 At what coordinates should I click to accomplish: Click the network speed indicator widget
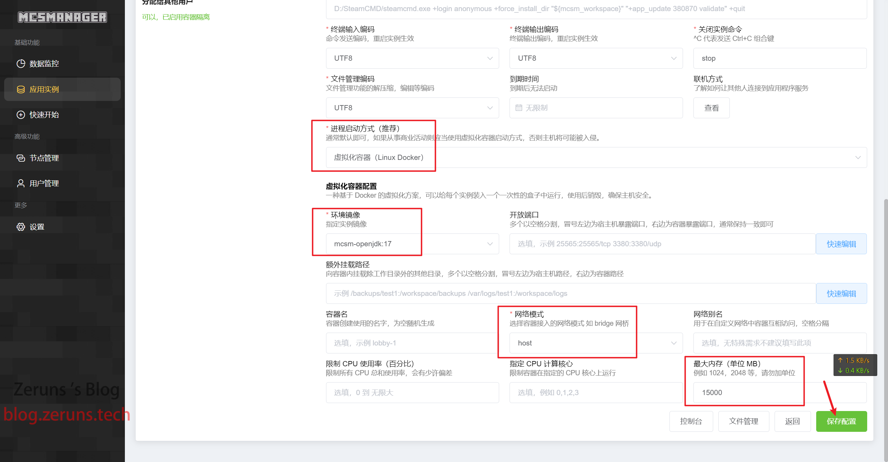[855, 365]
